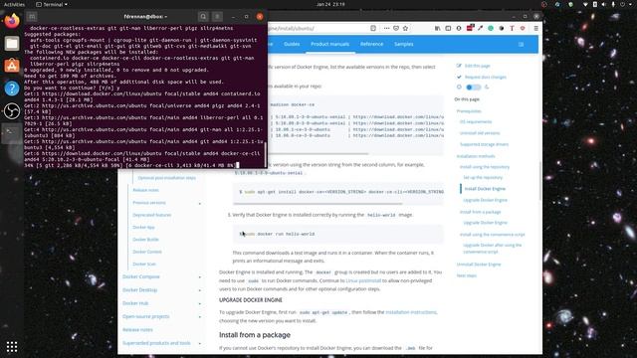
Task: Click the Firefox page vertical scrollbar
Action: pos(540,181)
